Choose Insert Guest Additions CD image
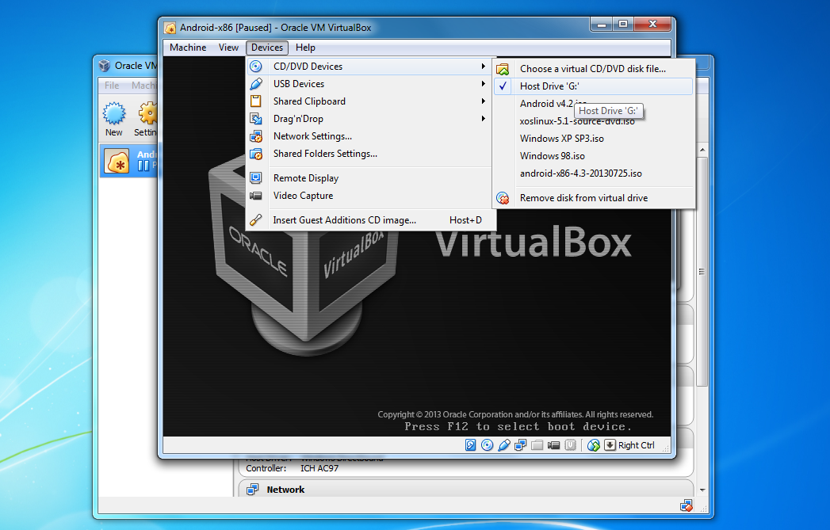 [x=371, y=220]
